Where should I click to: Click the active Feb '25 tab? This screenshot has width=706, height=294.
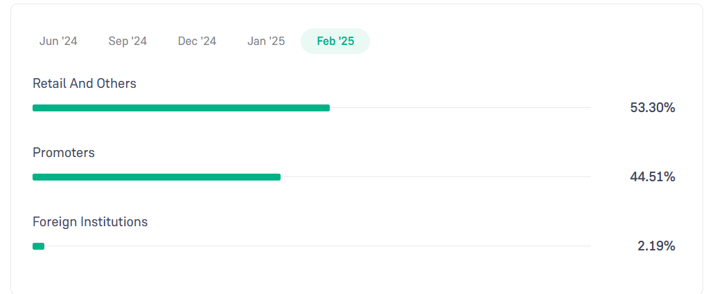pos(335,42)
